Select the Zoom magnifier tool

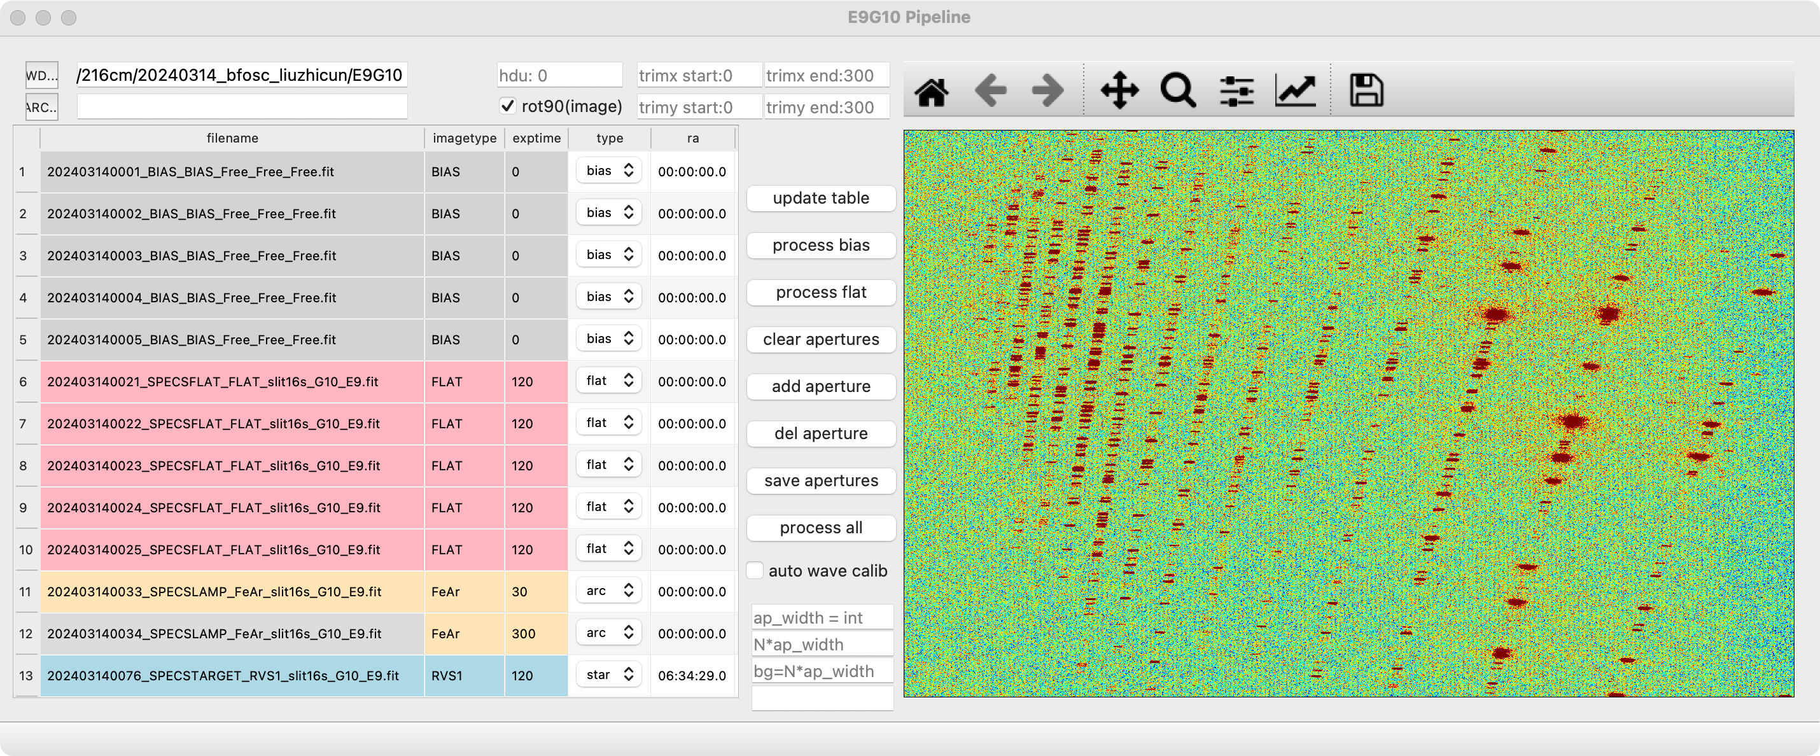pos(1178,91)
